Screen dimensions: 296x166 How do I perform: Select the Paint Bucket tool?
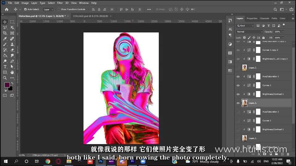[5, 56]
